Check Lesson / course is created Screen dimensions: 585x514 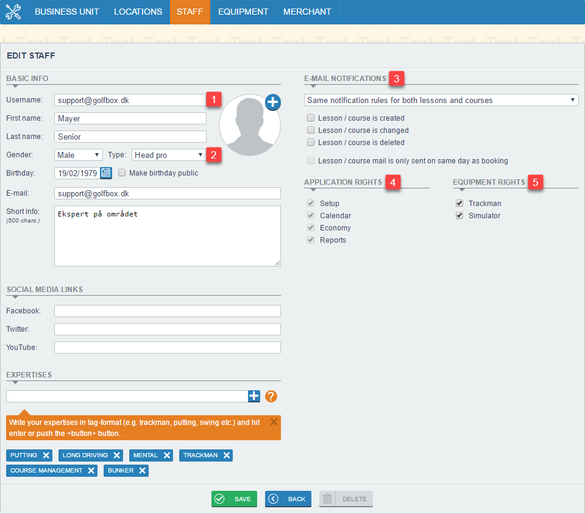pos(311,118)
